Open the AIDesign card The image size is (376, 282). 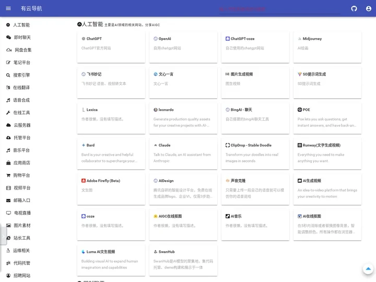(183, 189)
